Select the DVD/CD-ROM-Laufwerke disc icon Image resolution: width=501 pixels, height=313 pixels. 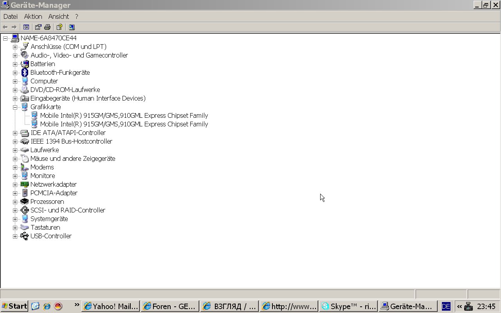[25, 90]
